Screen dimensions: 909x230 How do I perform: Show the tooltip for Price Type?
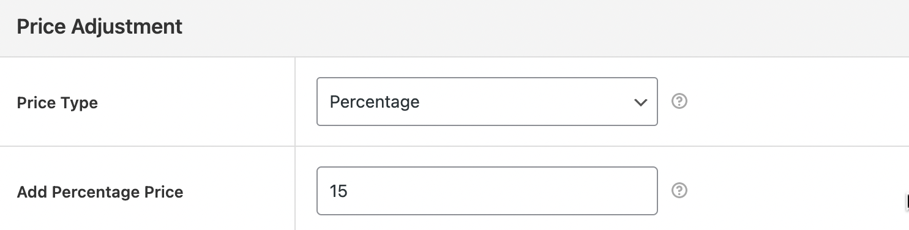679,102
